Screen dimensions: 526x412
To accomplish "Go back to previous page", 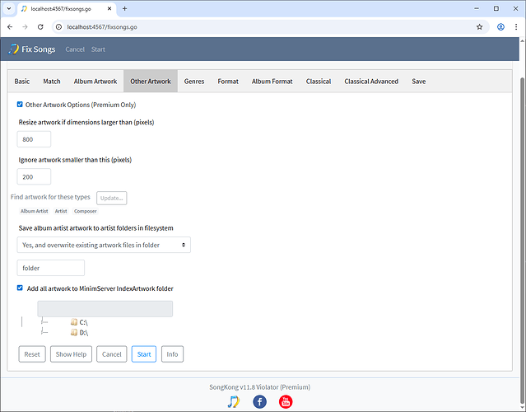I will pos(10,27).
